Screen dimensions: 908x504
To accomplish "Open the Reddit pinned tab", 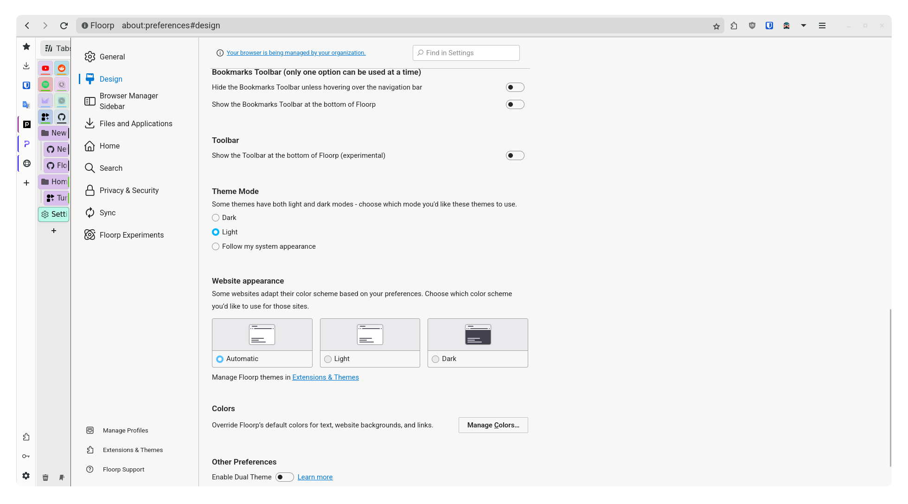I will [62, 68].
